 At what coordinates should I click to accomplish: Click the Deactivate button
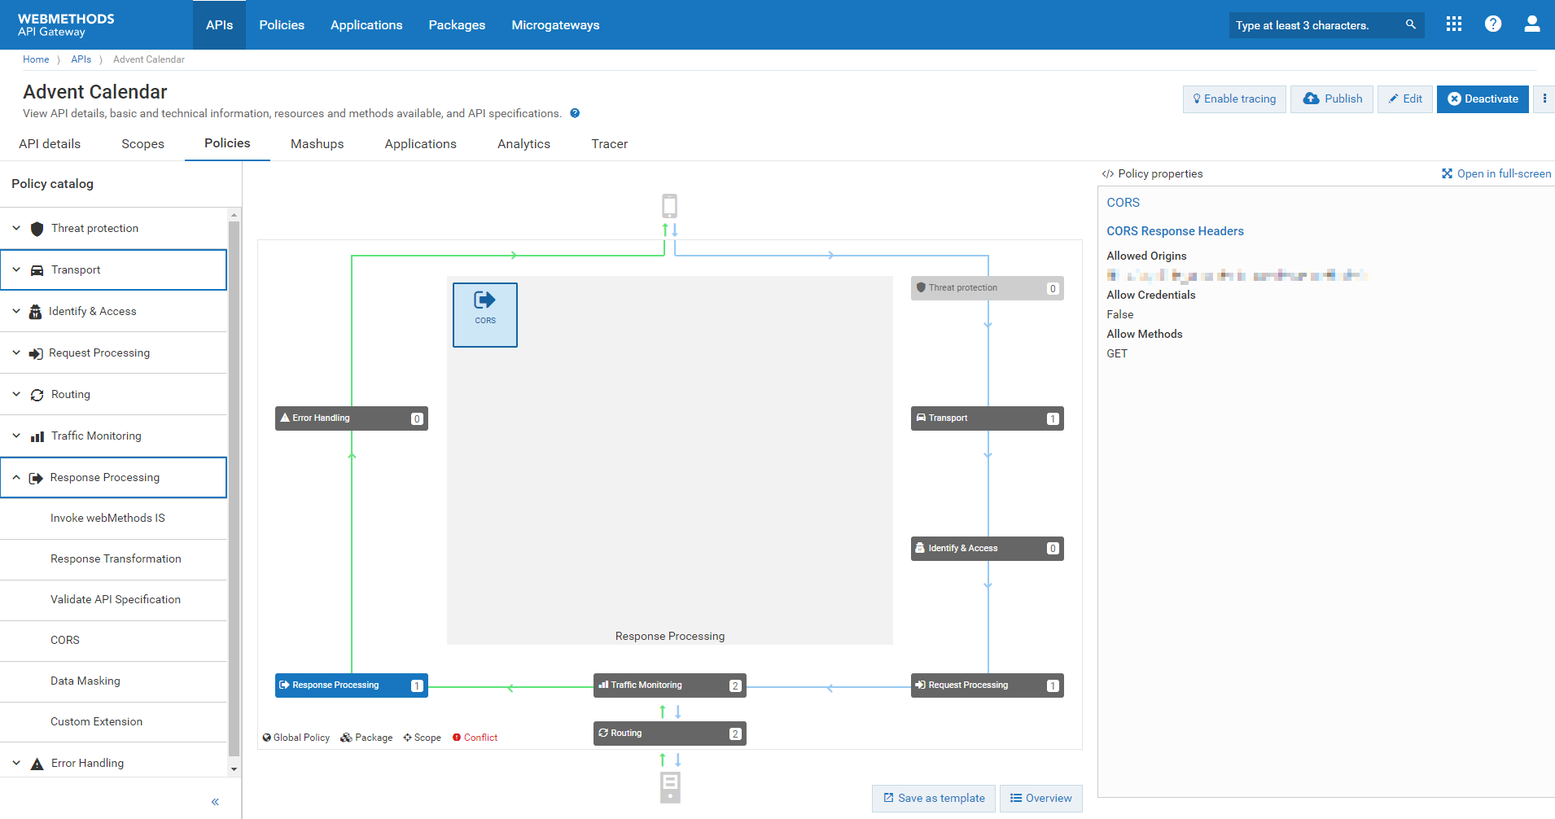(1483, 99)
